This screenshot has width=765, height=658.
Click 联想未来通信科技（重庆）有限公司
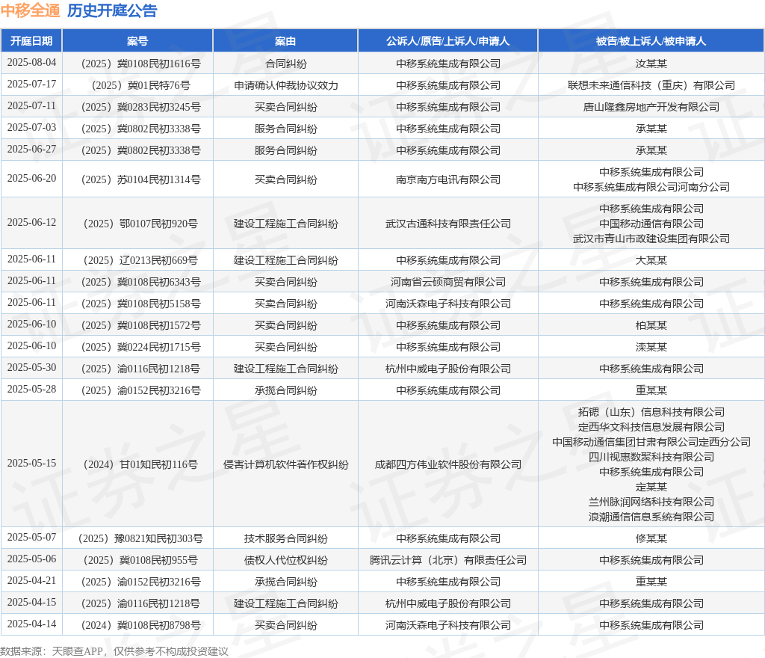(651, 85)
